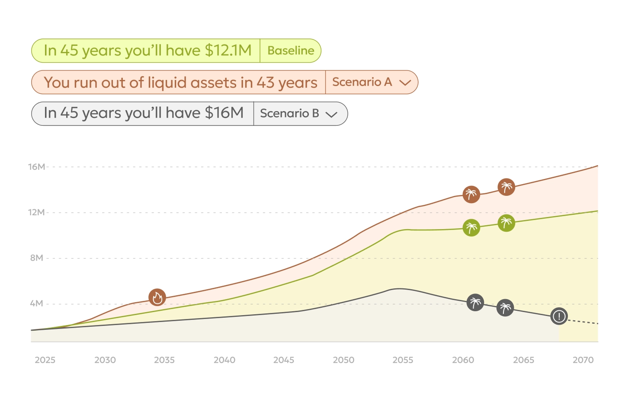641x402 pixels.
Task: Click first gray palm tree marker
Action: (475, 303)
